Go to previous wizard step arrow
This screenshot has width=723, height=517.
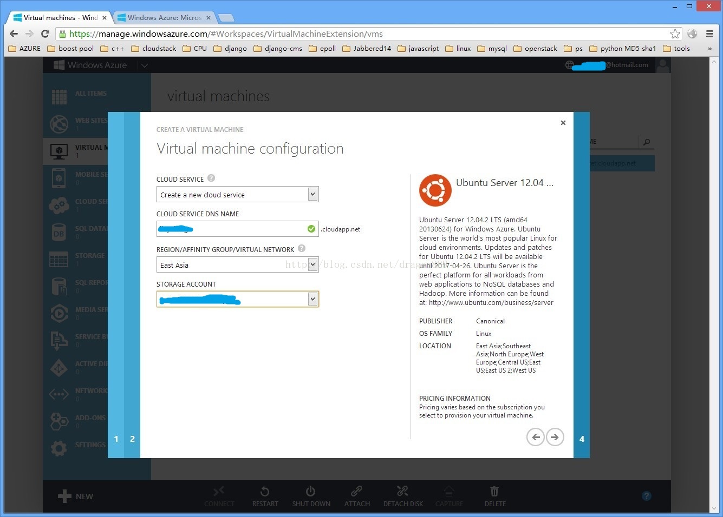click(536, 437)
